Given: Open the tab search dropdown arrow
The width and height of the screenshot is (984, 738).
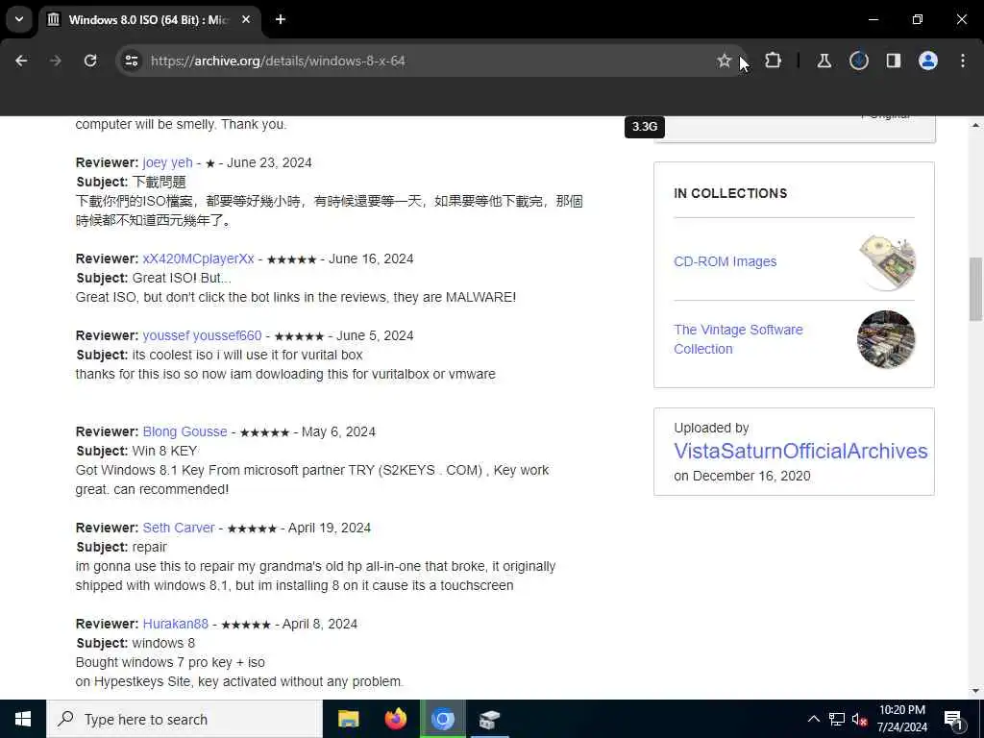Looking at the screenshot, I should [19, 19].
